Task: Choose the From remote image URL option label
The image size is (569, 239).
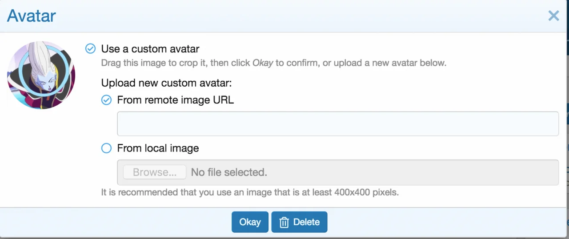Action: tap(175, 100)
